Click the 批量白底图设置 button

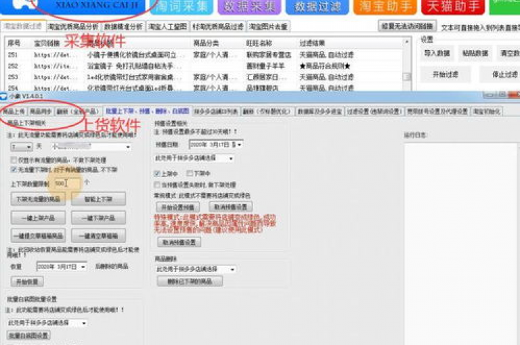tap(29, 336)
